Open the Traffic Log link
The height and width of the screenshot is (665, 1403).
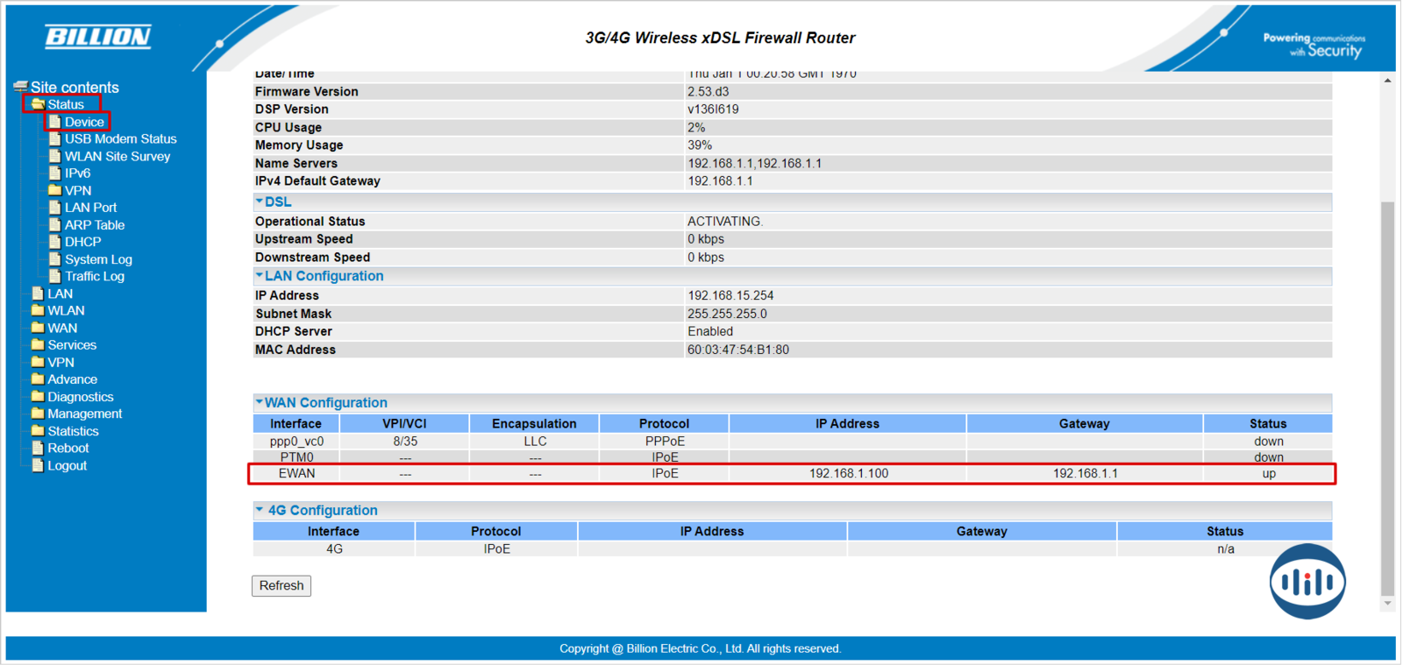tap(94, 277)
